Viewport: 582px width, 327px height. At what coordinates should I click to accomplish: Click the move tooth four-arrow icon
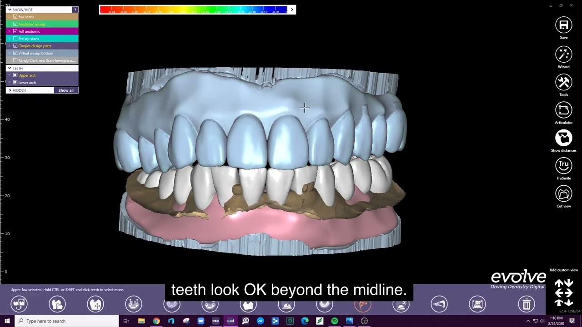(x=95, y=304)
